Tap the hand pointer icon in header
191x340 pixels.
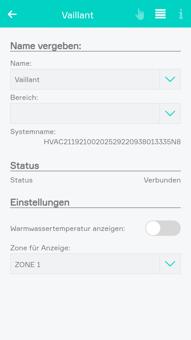point(140,14)
